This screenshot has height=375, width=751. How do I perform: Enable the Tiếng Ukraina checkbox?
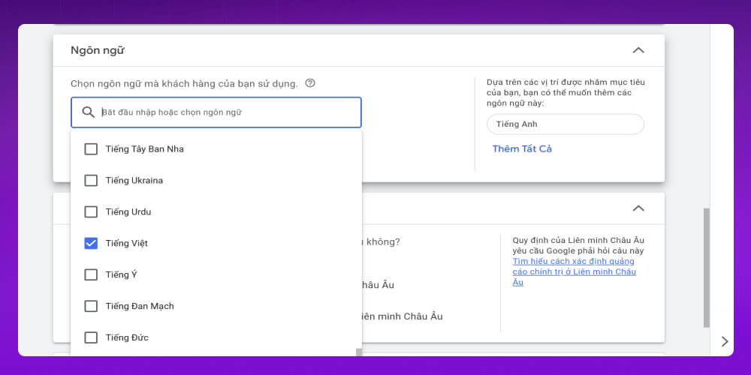pyautogui.click(x=91, y=181)
